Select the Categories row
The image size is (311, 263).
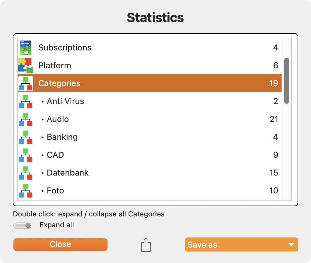(150, 83)
